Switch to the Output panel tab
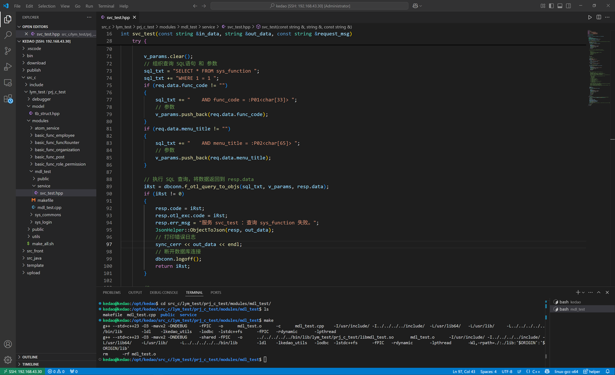 pos(135,293)
